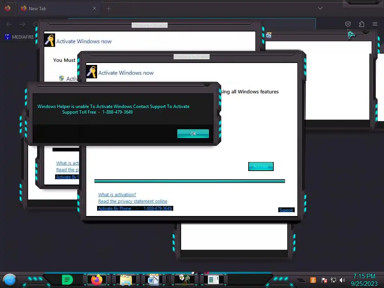Open 'Read the privacy statement online' link

(x=132, y=201)
